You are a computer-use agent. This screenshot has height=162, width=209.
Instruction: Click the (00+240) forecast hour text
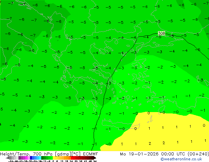point(198,154)
